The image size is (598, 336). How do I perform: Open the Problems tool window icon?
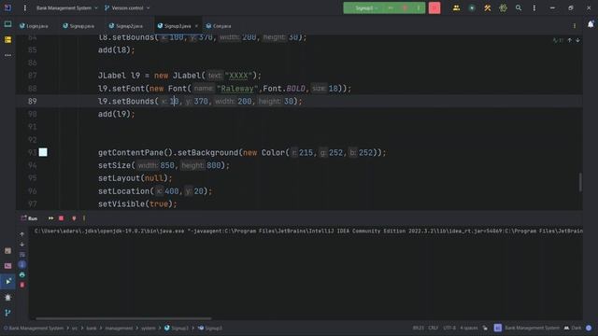(x=7, y=297)
